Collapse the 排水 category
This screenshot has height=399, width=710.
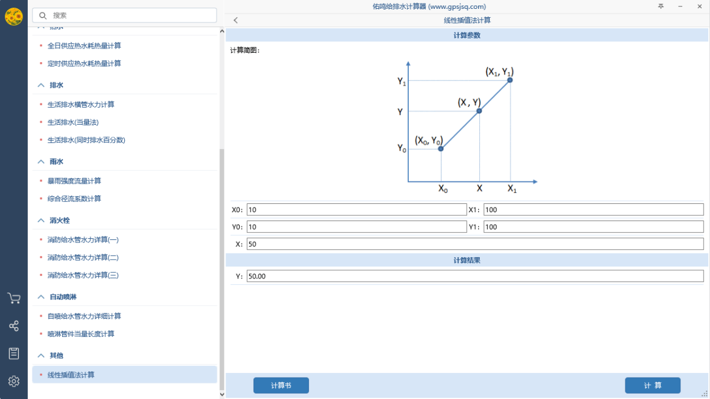click(41, 85)
